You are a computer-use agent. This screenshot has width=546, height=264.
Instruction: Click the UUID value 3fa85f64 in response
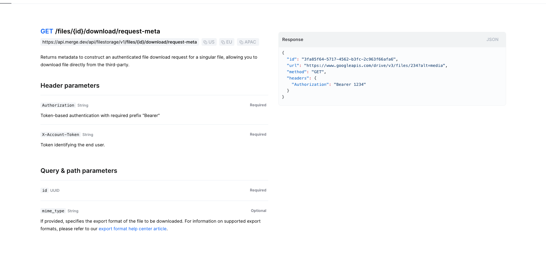tap(348, 59)
